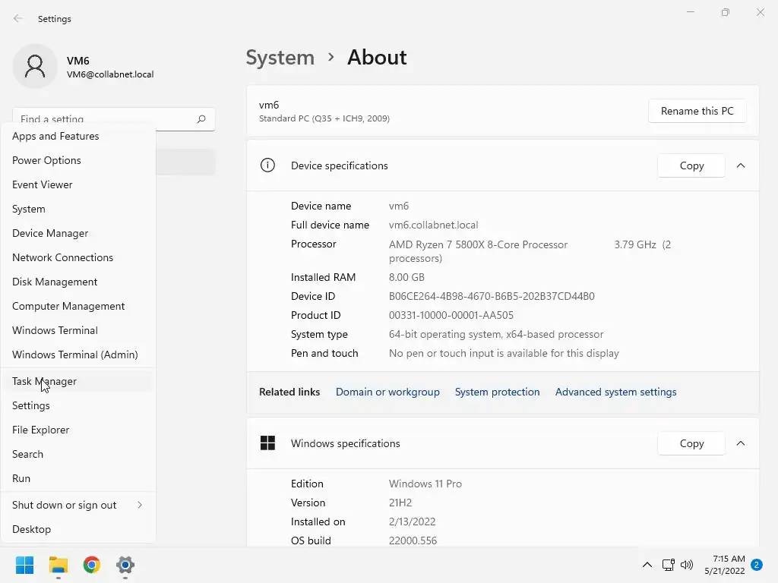Click the Device specifications info icon

(x=267, y=165)
